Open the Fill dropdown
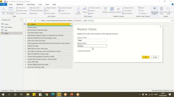The width and height of the screenshot is (174, 97). [46, 11]
